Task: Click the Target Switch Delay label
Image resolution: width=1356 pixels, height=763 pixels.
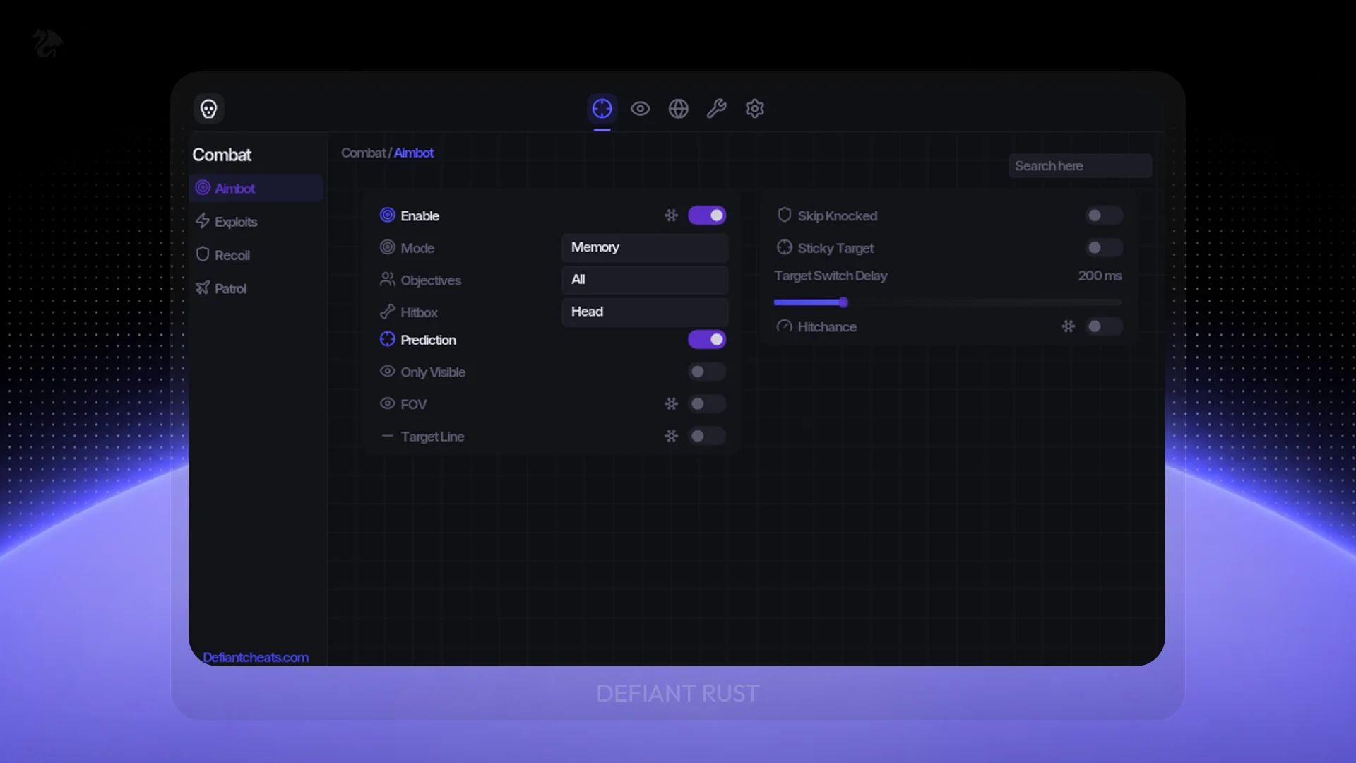Action: click(x=831, y=276)
